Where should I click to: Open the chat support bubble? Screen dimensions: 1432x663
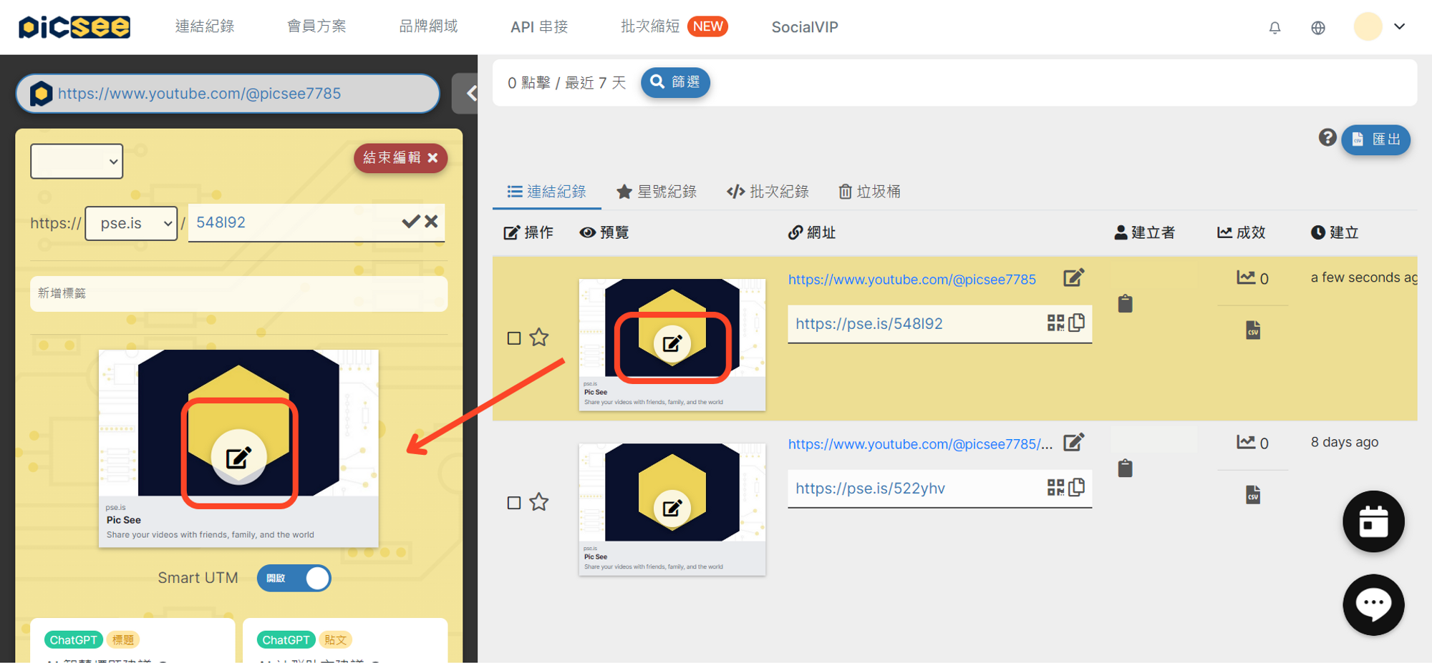[x=1373, y=604]
